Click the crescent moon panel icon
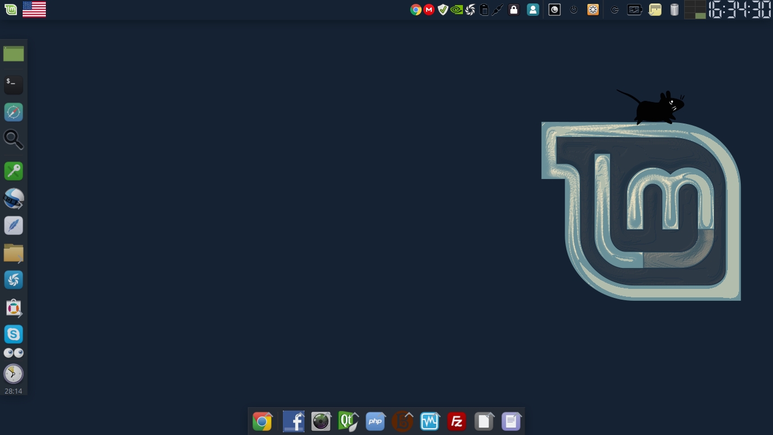Viewport: 773px width, 435px height. click(555, 10)
